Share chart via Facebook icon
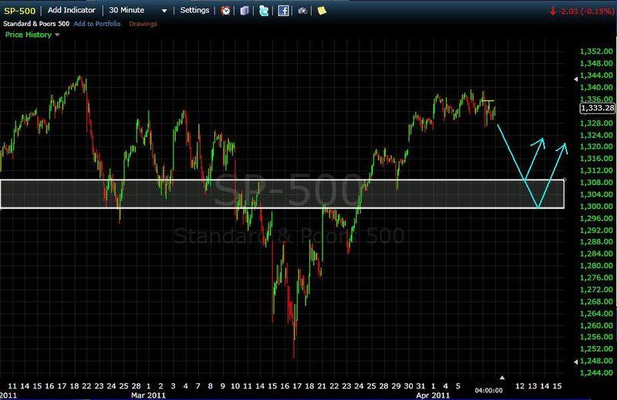 [283, 11]
